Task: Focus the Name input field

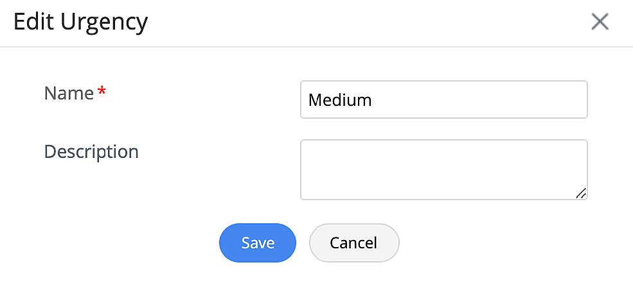Action: click(443, 99)
